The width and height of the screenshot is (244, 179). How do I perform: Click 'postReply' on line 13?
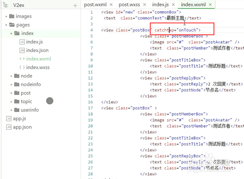coord(192,84)
